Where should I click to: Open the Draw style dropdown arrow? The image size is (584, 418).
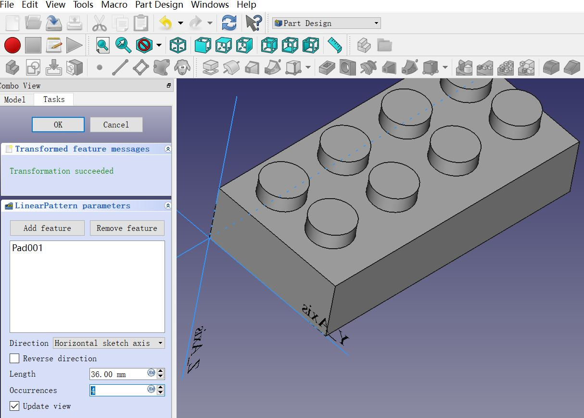pos(158,46)
